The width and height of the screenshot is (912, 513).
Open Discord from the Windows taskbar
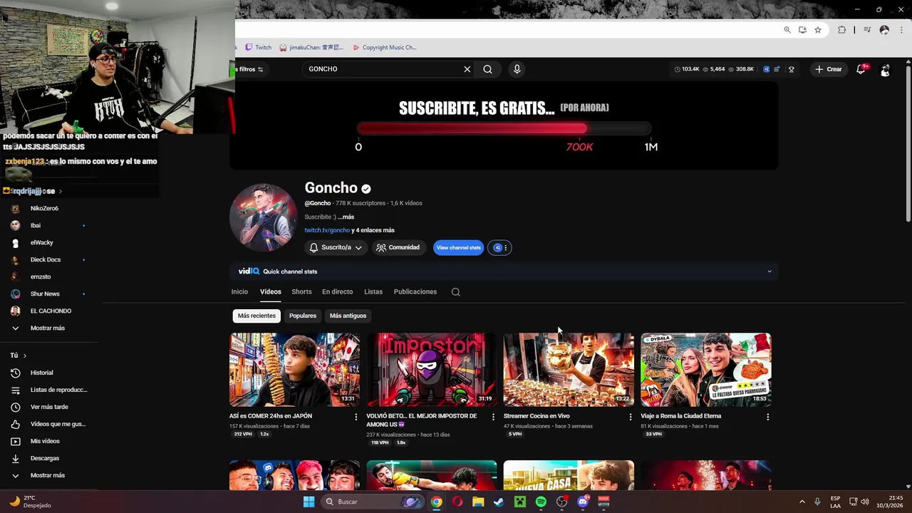pyautogui.click(x=583, y=502)
